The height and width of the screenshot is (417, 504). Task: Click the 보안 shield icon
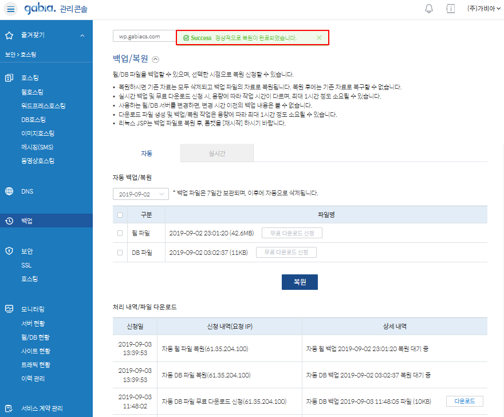pos(9,251)
